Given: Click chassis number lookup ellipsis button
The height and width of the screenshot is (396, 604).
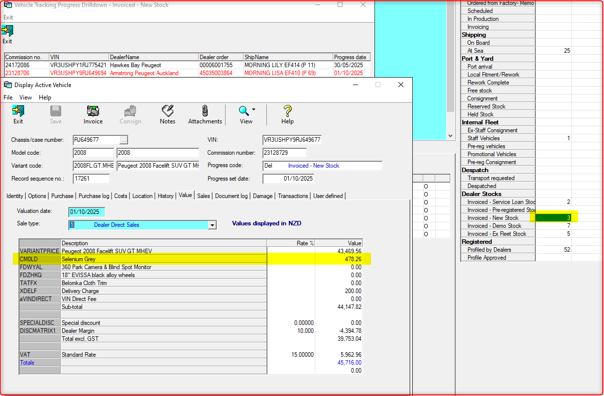Looking at the screenshot, I should coord(124,140).
